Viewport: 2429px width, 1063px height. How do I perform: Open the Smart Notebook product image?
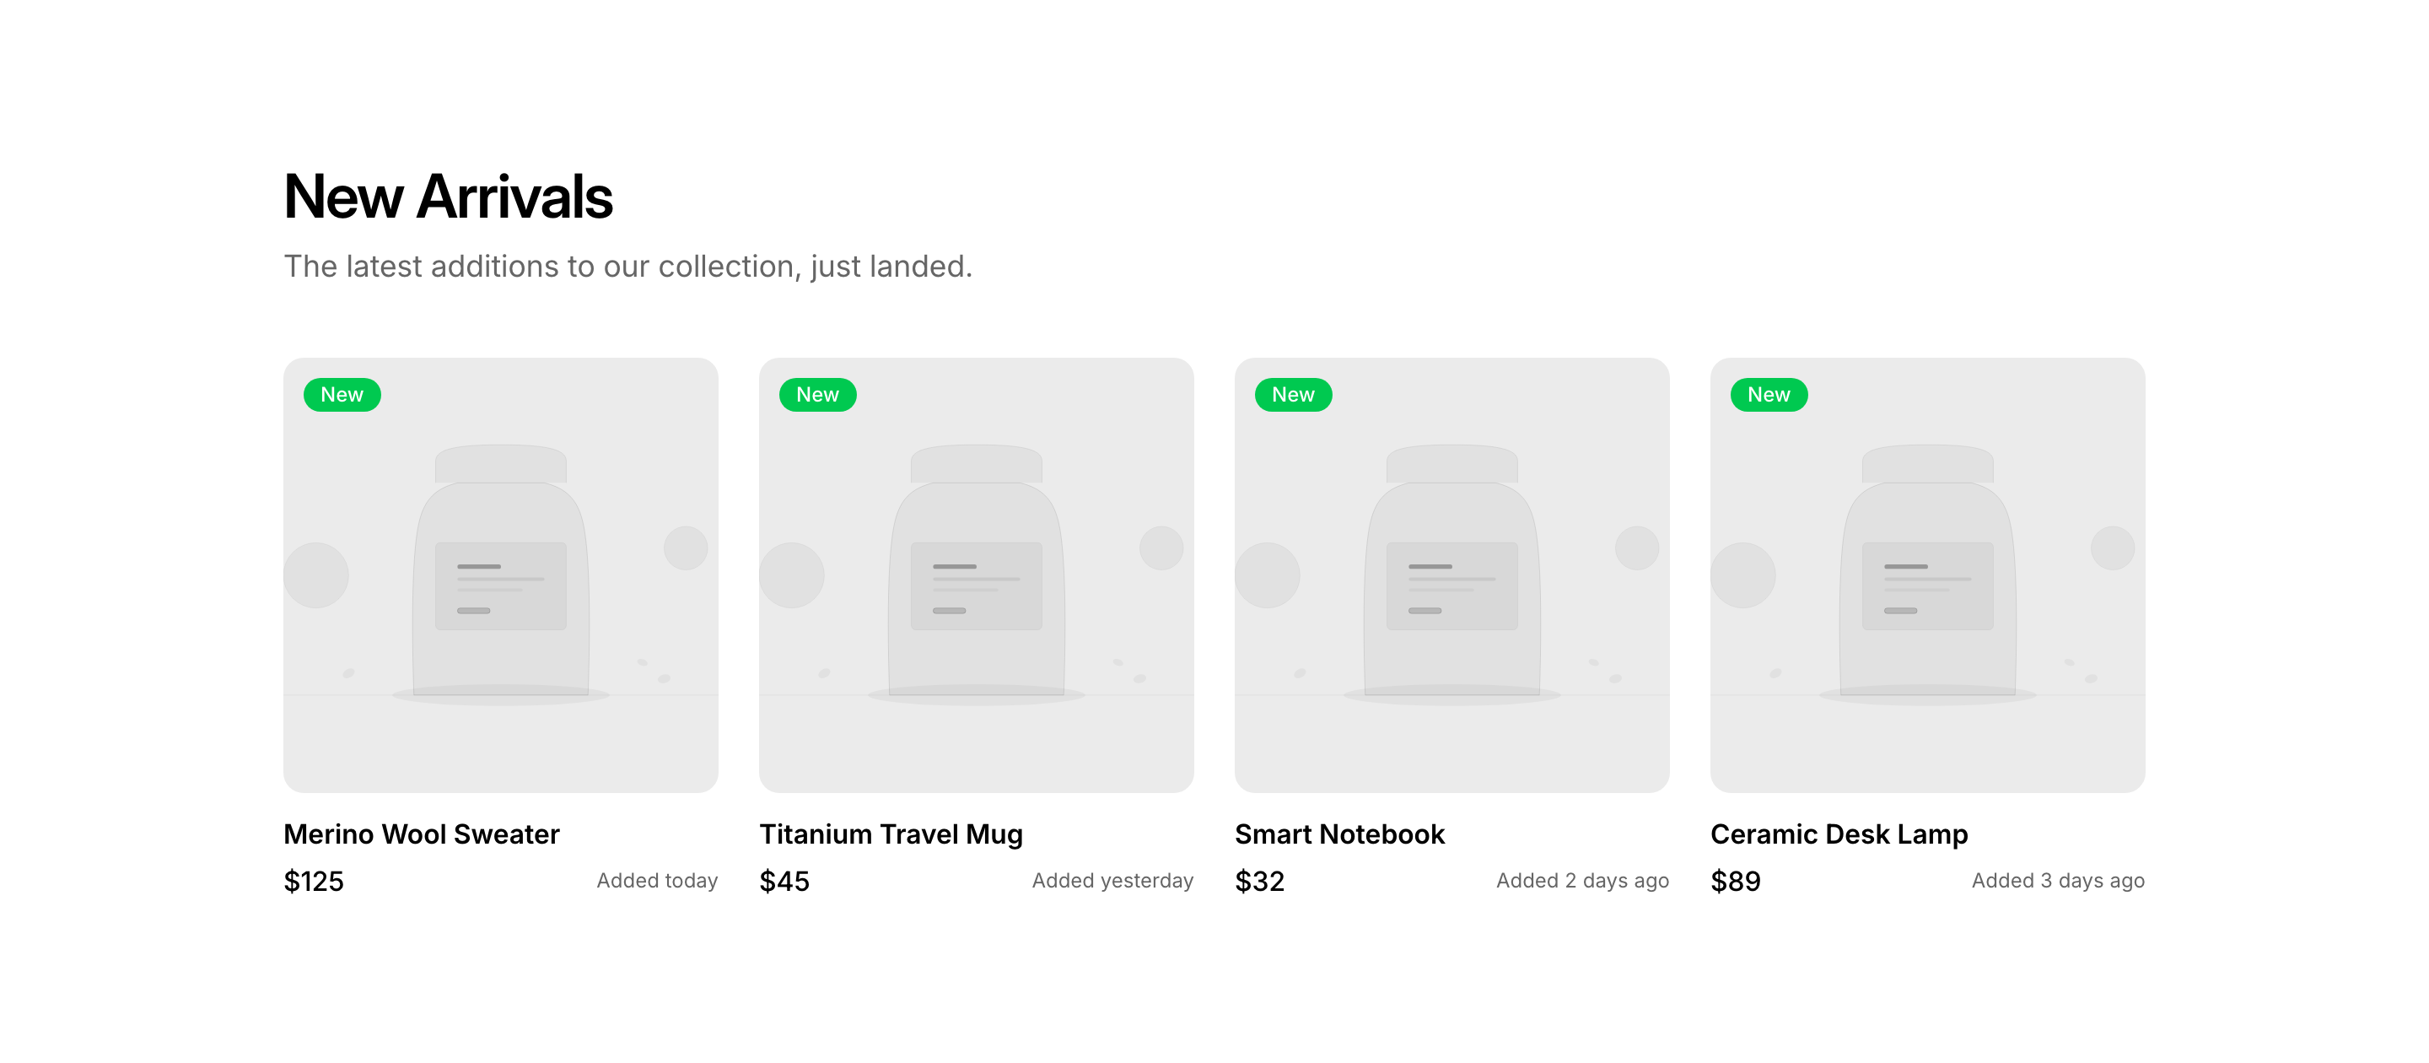pos(1451,575)
